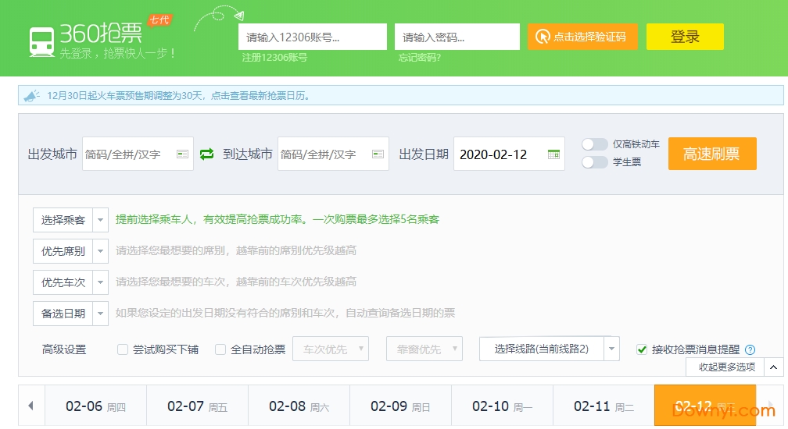The height and width of the screenshot is (429, 788).
Task: Click the 高速刷票 button
Action: pos(711,154)
